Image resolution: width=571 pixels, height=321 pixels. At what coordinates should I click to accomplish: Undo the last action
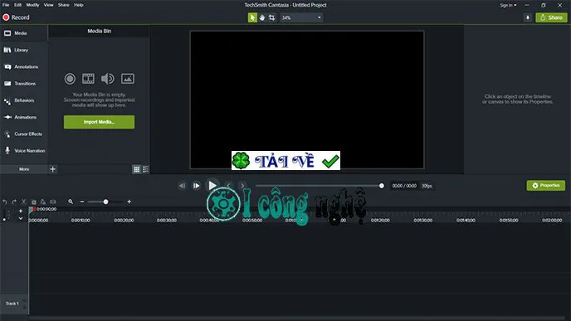point(5,202)
